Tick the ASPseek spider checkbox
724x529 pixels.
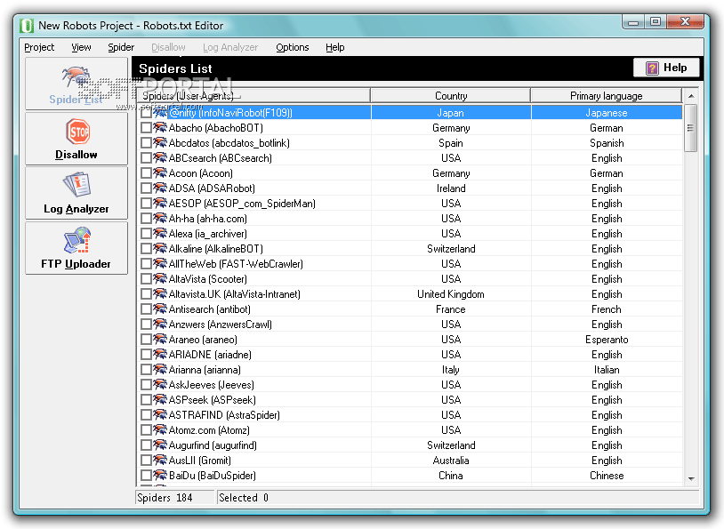tap(146, 400)
